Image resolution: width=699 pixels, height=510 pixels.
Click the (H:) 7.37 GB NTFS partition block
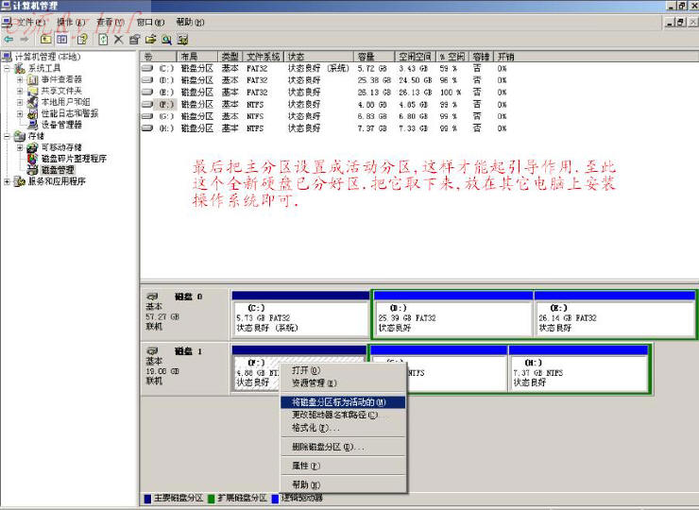click(578, 373)
